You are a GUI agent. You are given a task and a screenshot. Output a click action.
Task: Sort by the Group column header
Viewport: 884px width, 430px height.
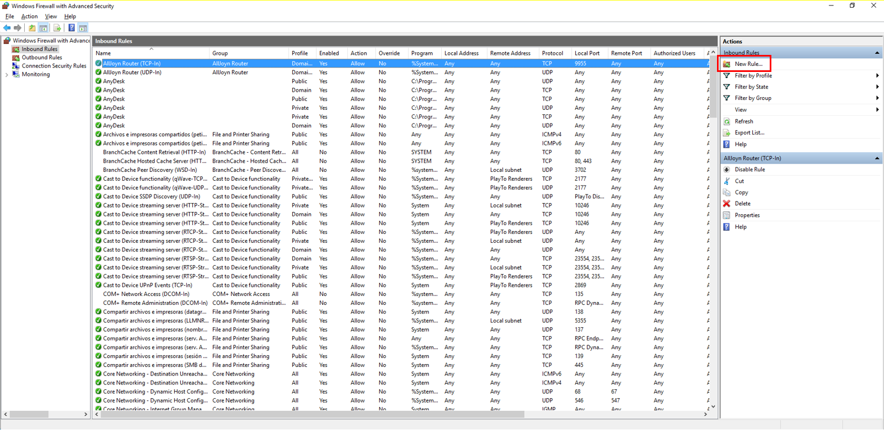249,53
